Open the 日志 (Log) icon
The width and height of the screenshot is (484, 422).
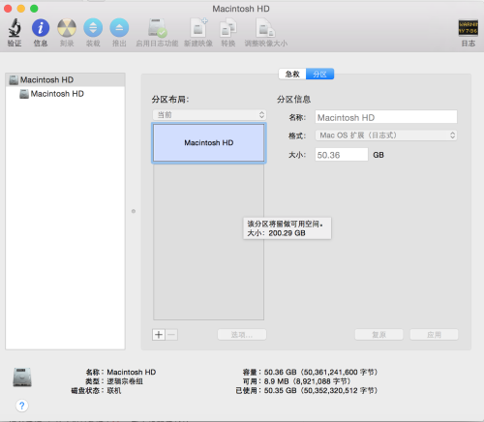click(x=469, y=28)
